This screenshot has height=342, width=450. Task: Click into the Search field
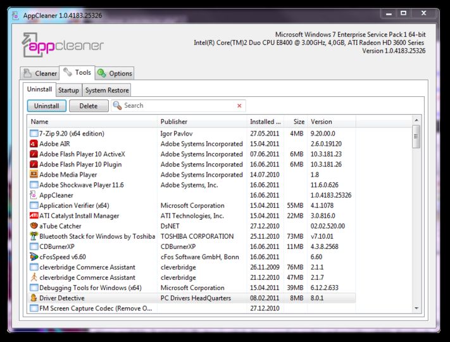coord(178,106)
